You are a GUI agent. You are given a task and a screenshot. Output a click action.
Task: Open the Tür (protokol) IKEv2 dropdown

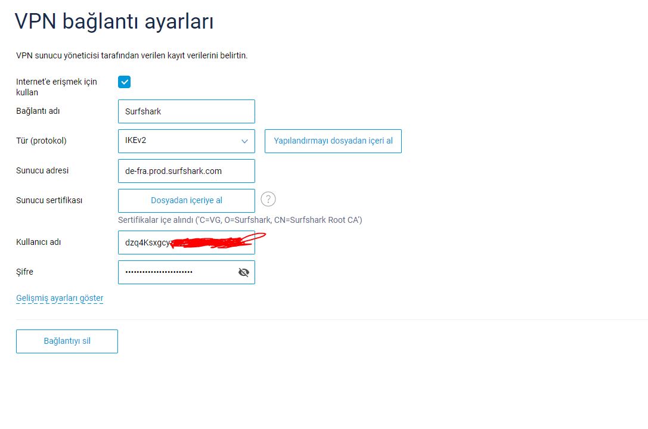click(187, 141)
